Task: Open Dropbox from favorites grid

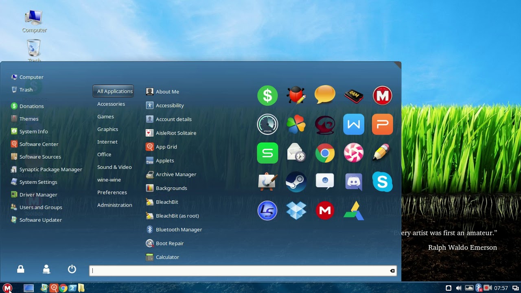Action: point(296,210)
